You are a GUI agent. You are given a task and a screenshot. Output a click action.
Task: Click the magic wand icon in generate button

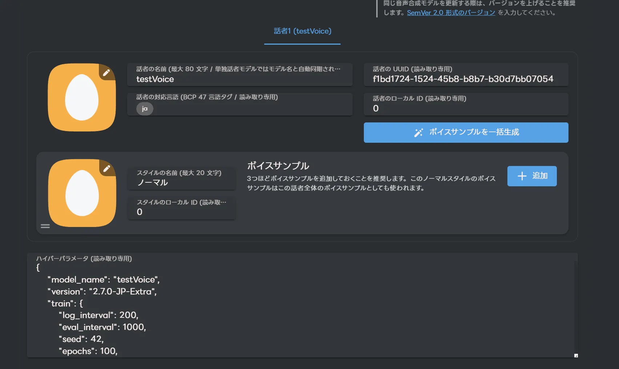[418, 133]
